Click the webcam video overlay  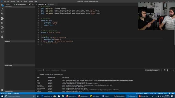pos(156,16)
